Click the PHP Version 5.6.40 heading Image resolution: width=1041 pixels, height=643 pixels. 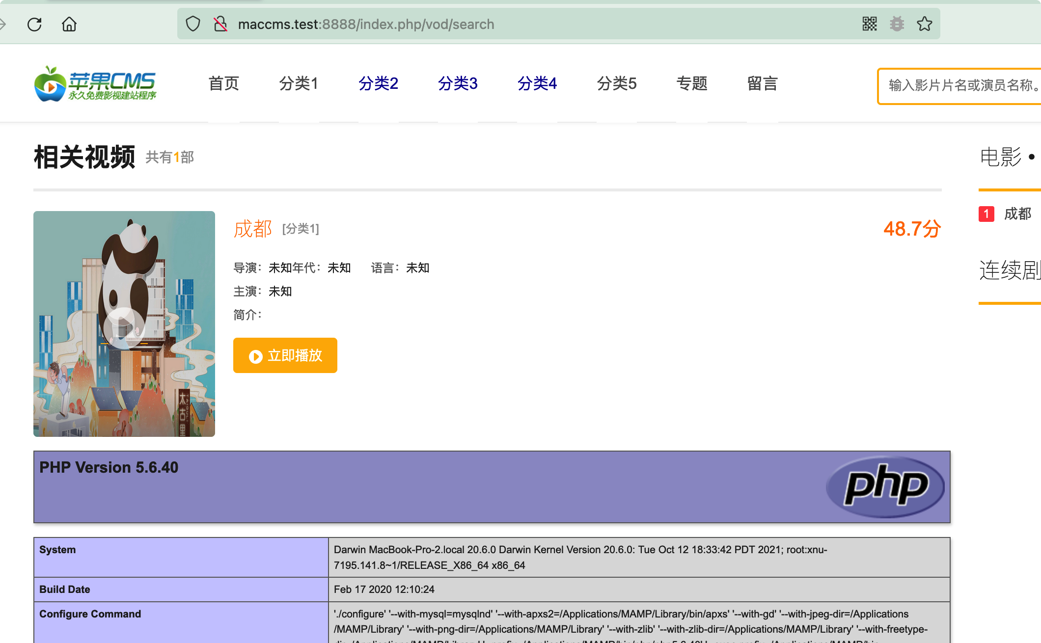[109, 467]
